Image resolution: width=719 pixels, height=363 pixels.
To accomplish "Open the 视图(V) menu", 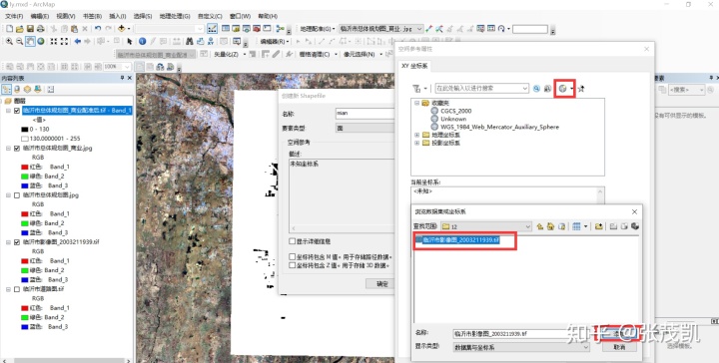I will tap(66, 16).
